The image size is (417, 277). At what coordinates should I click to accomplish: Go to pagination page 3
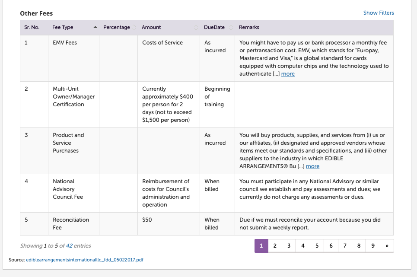[x=289, y=246]
